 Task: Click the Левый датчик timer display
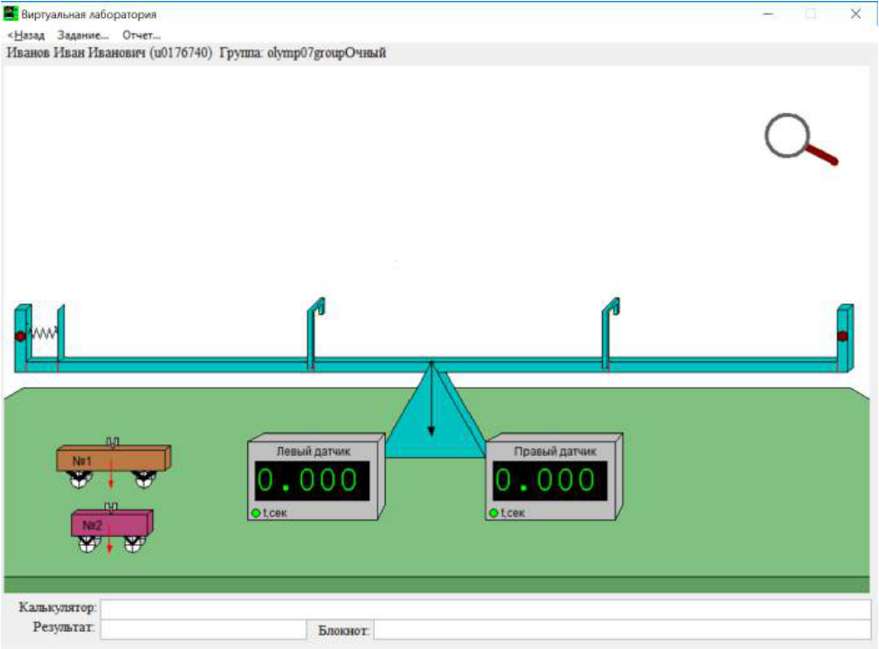pos(312,480)
